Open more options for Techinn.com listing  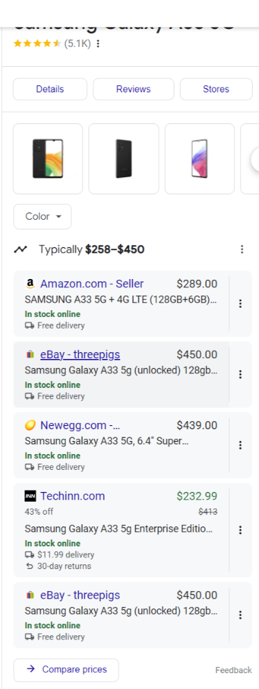240,530
